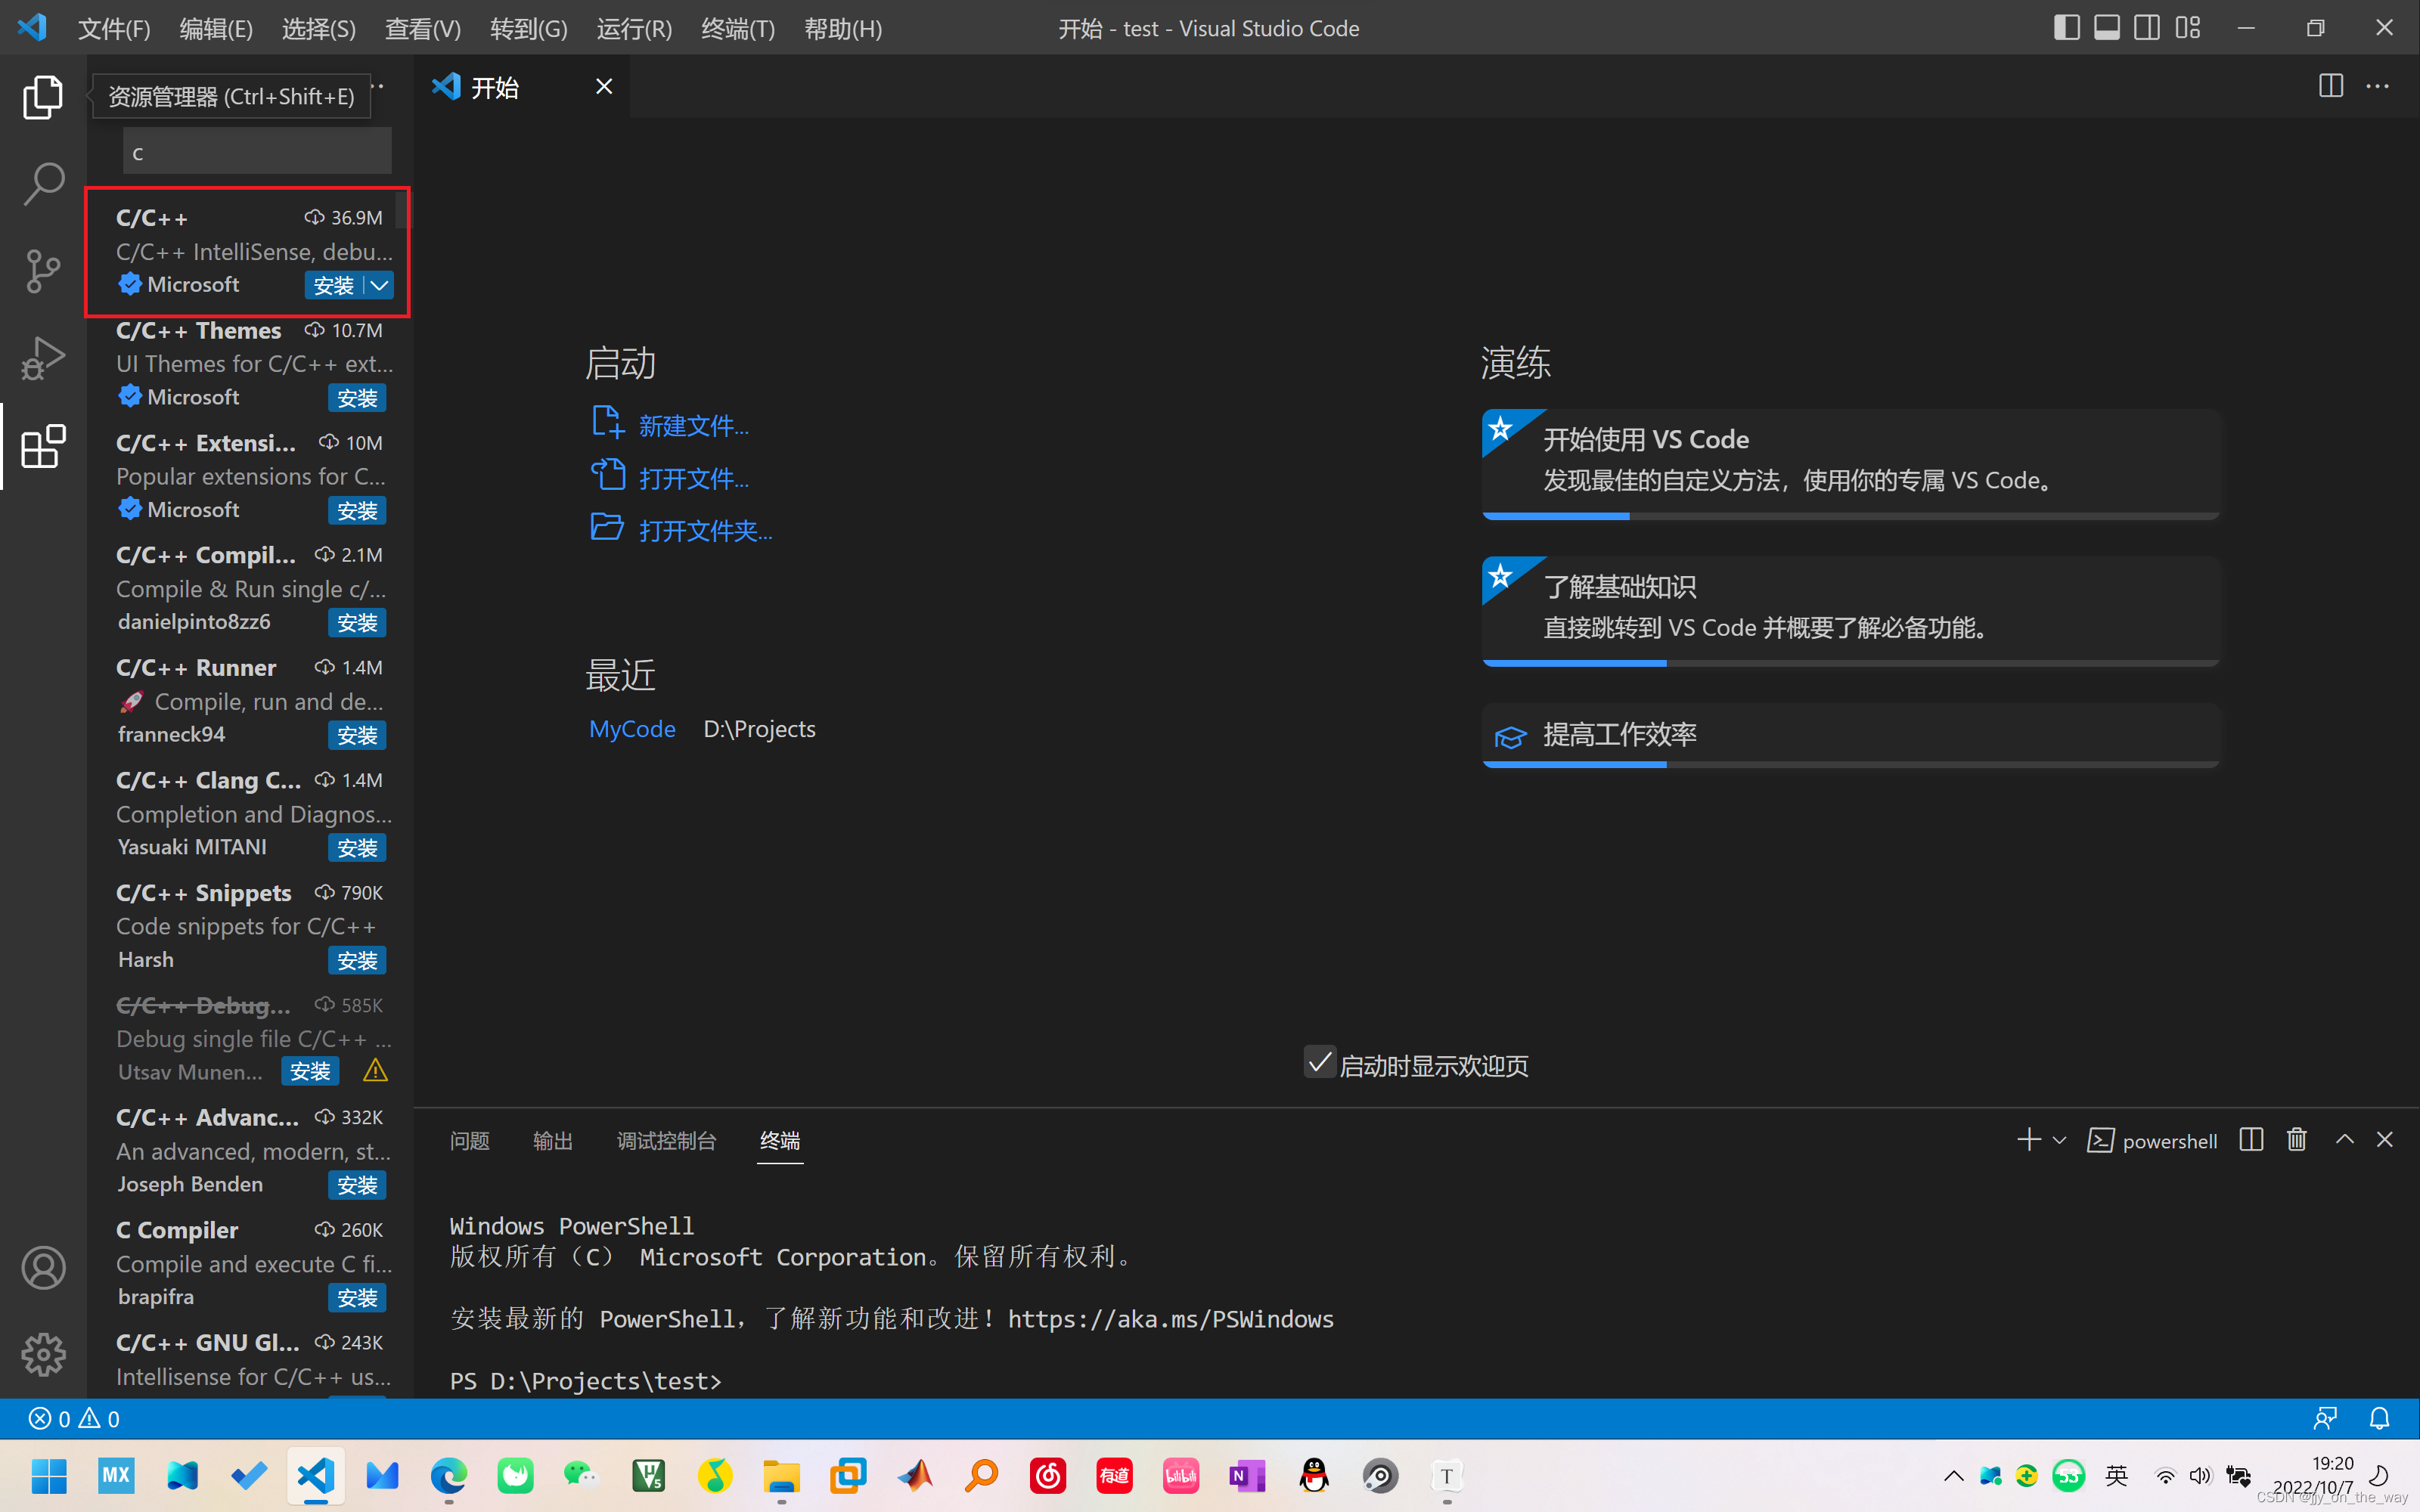This screenshot has width=2420, height=1512.
Task: Kill terminal with the trash icon
Action: pyautogui.click(x=2296, y=1140)
